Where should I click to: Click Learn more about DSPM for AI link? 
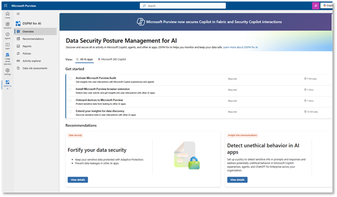click(240, 48)
